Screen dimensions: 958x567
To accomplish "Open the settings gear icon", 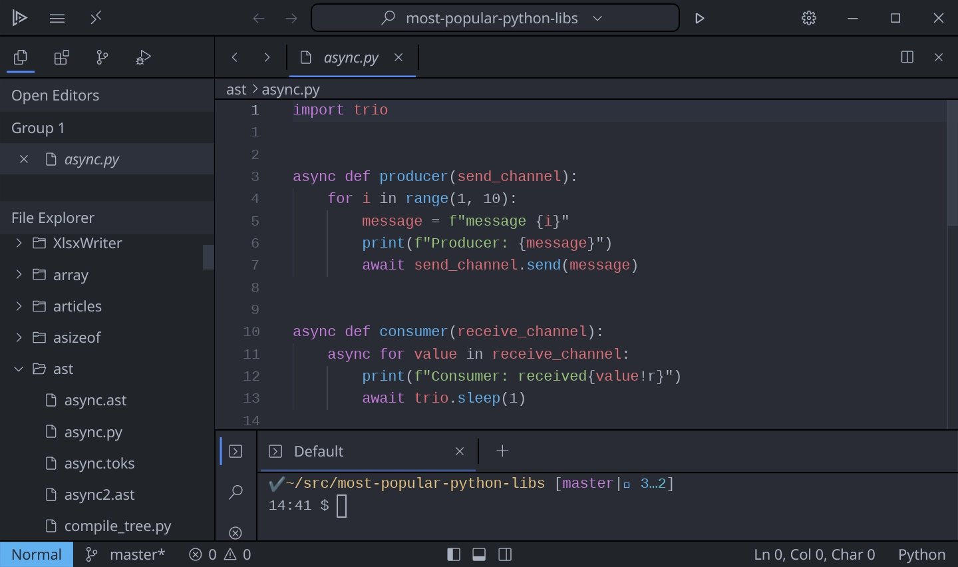I will pos(808,19).
